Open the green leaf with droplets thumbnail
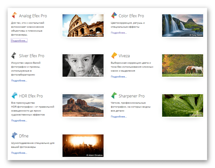This screenshot has height=168, width=215. [x=182, y=105]
